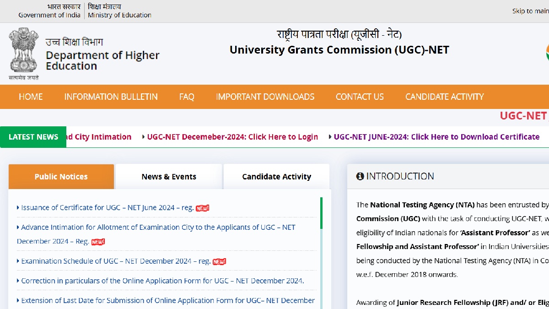Click the NEW badge after December 2024 – Reg.
This screenshot has width=549, height=309.
pyautogui.click(x=98, y=242)
